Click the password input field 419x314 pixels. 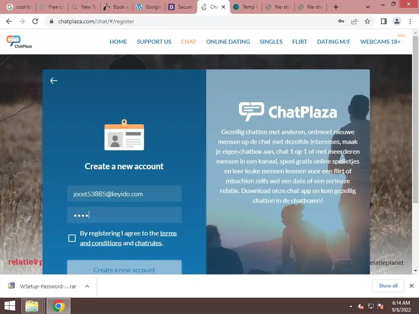[124, 215]
